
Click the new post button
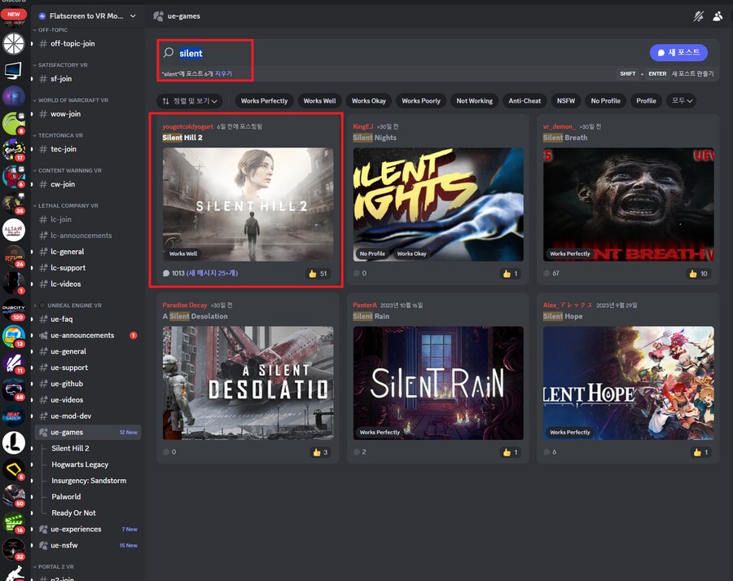[678, 52]
